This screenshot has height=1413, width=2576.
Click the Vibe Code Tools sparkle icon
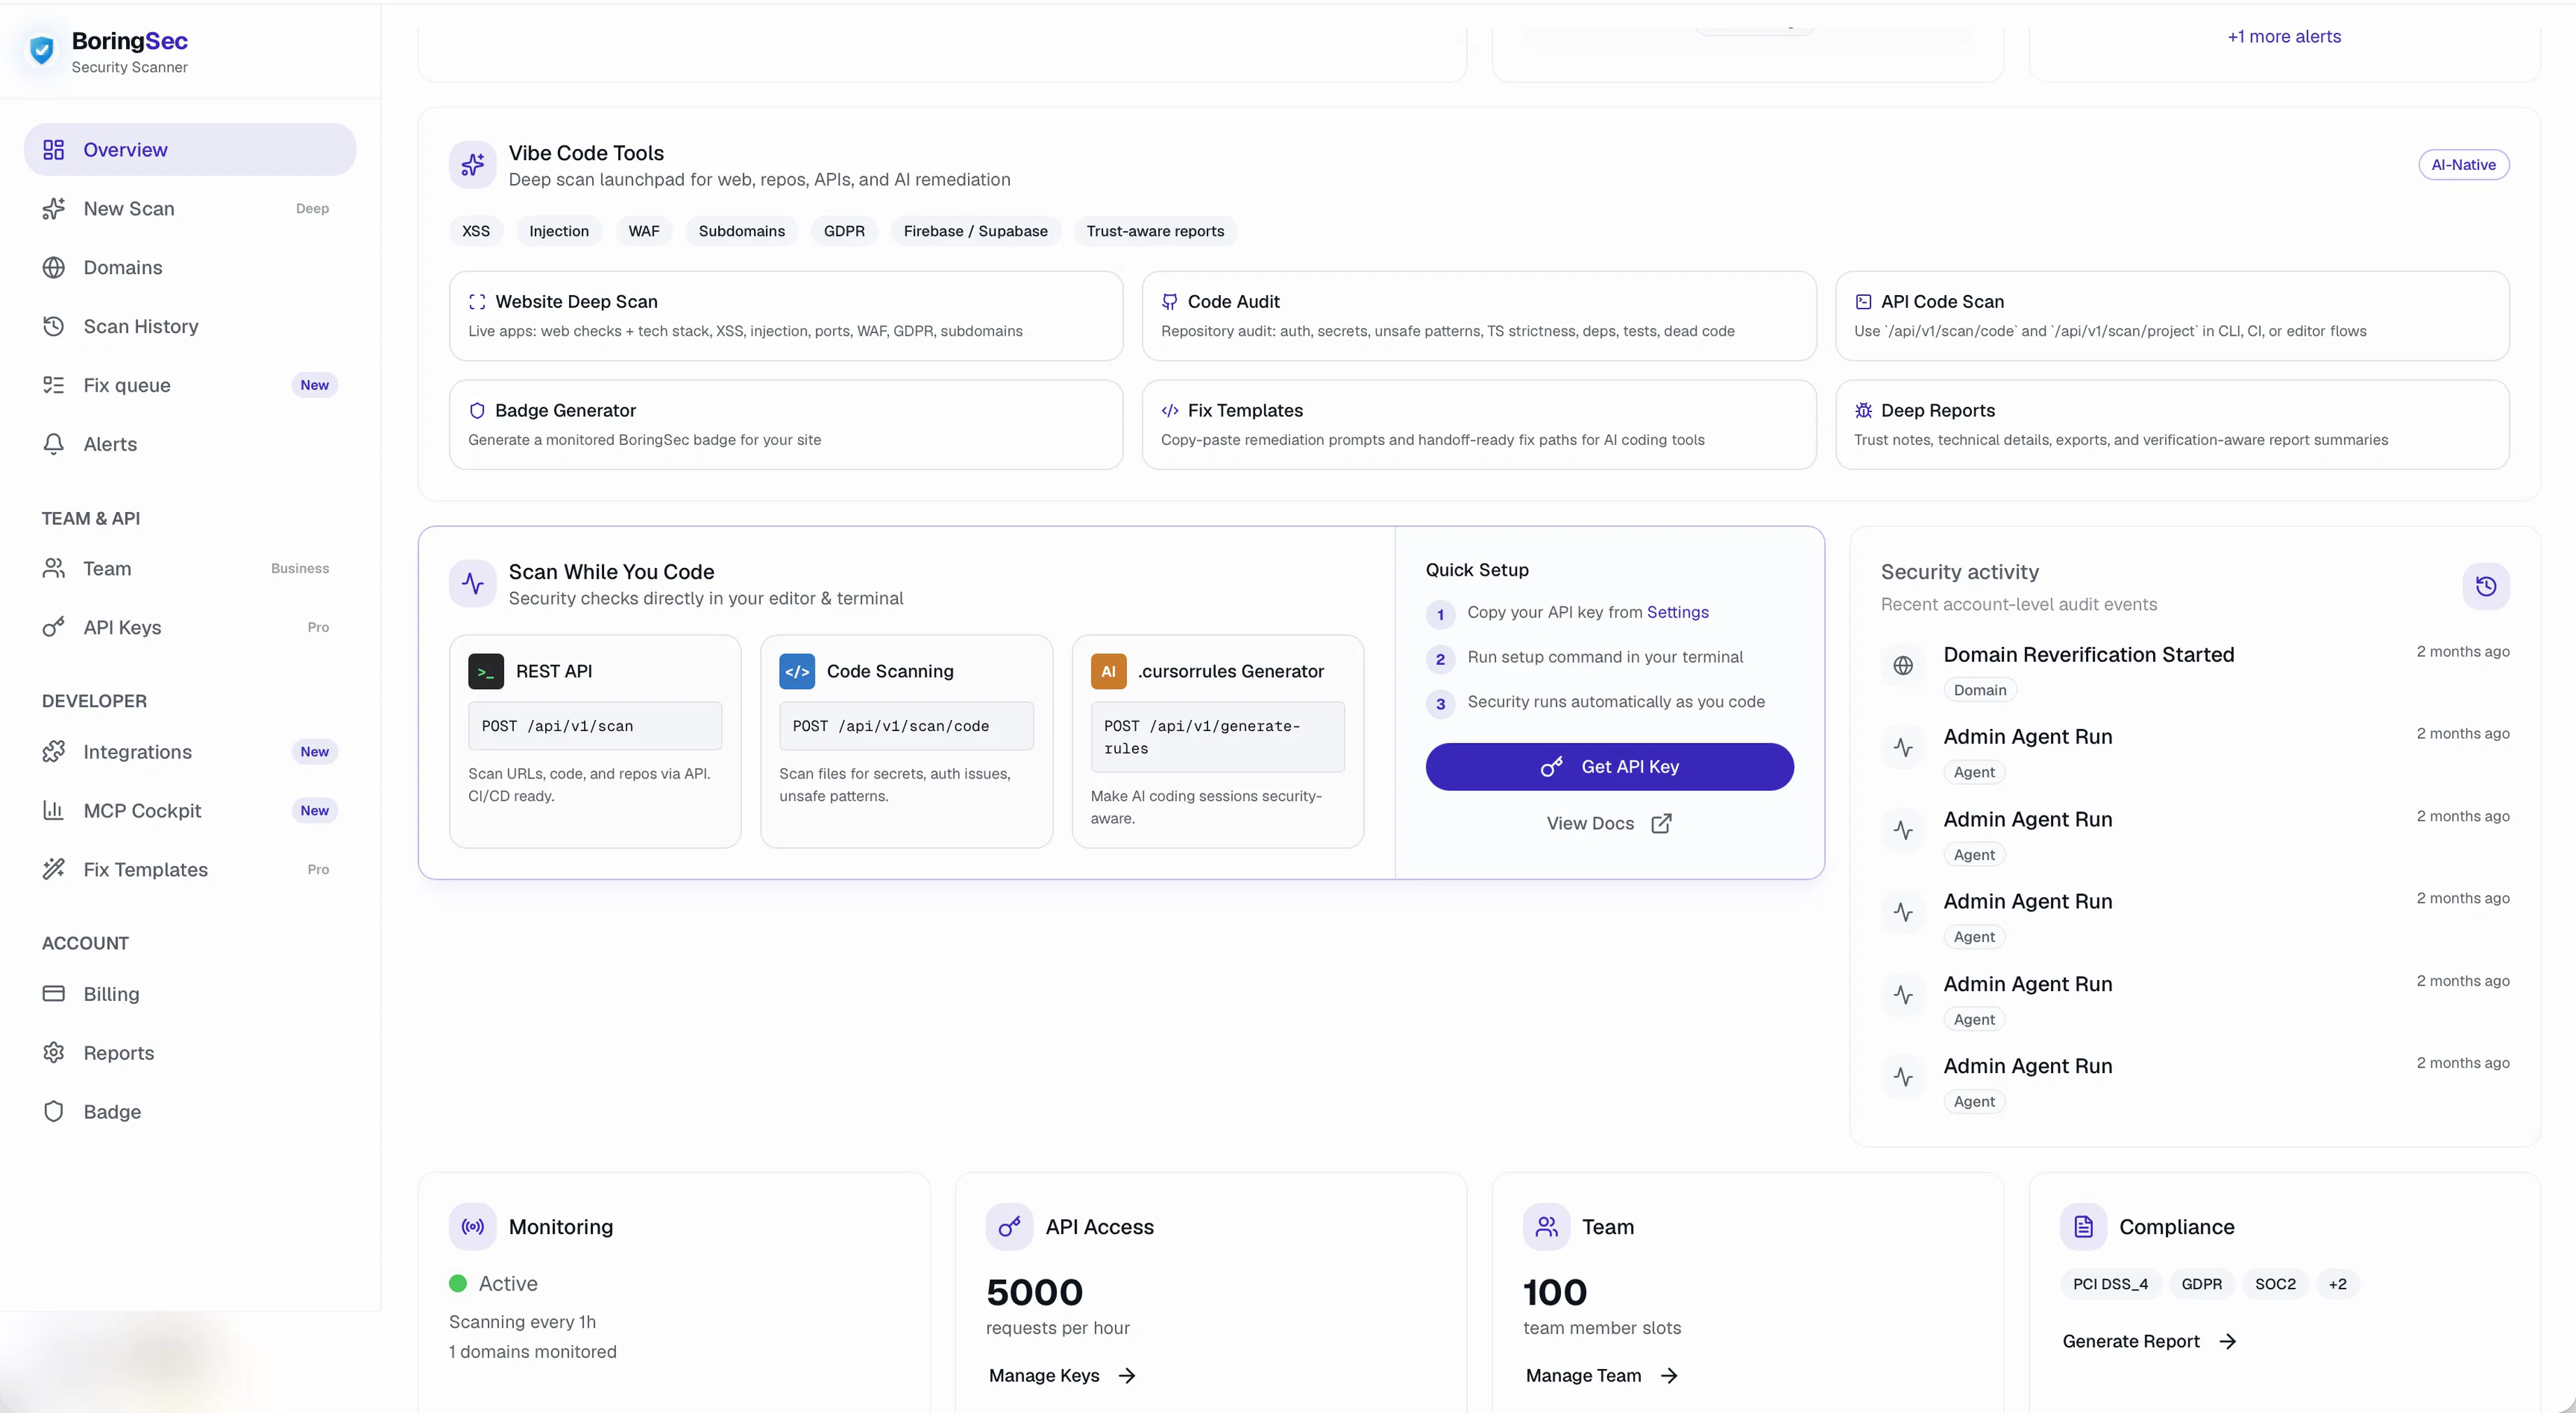pyautogui.click(x=473, y=165)
